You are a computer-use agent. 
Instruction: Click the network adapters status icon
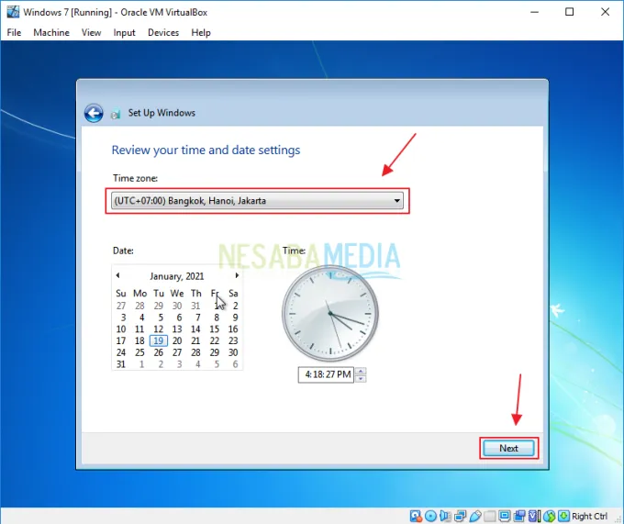[x=460, y=516]
